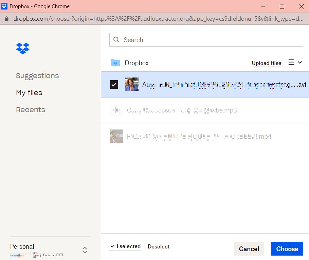Viewport: 309px width, 260px height.
Task: Click the search magnifier icon
Action: (116, 40)
